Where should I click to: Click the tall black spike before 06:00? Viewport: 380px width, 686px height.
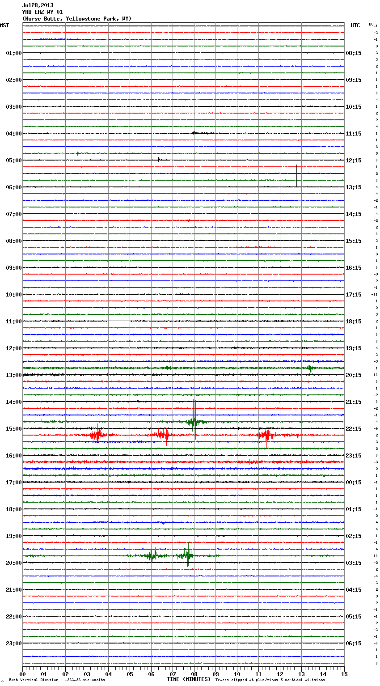(297, 176)
